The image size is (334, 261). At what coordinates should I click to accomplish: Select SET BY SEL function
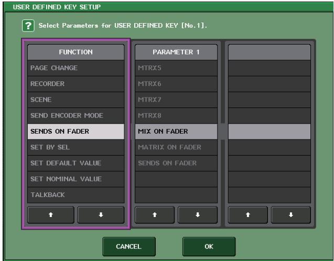76,147
